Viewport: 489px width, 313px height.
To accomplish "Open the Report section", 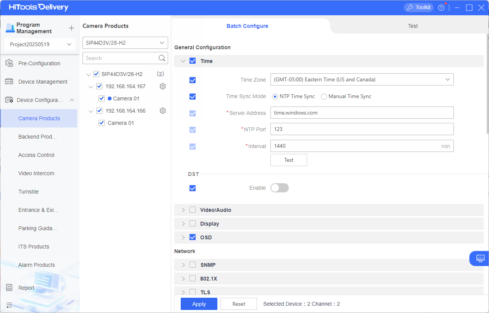I will pyautogui.click(x=26, y=288).
